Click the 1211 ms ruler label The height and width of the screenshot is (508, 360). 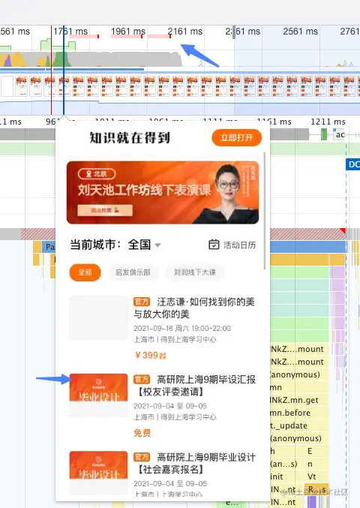[x=328, y=122]
